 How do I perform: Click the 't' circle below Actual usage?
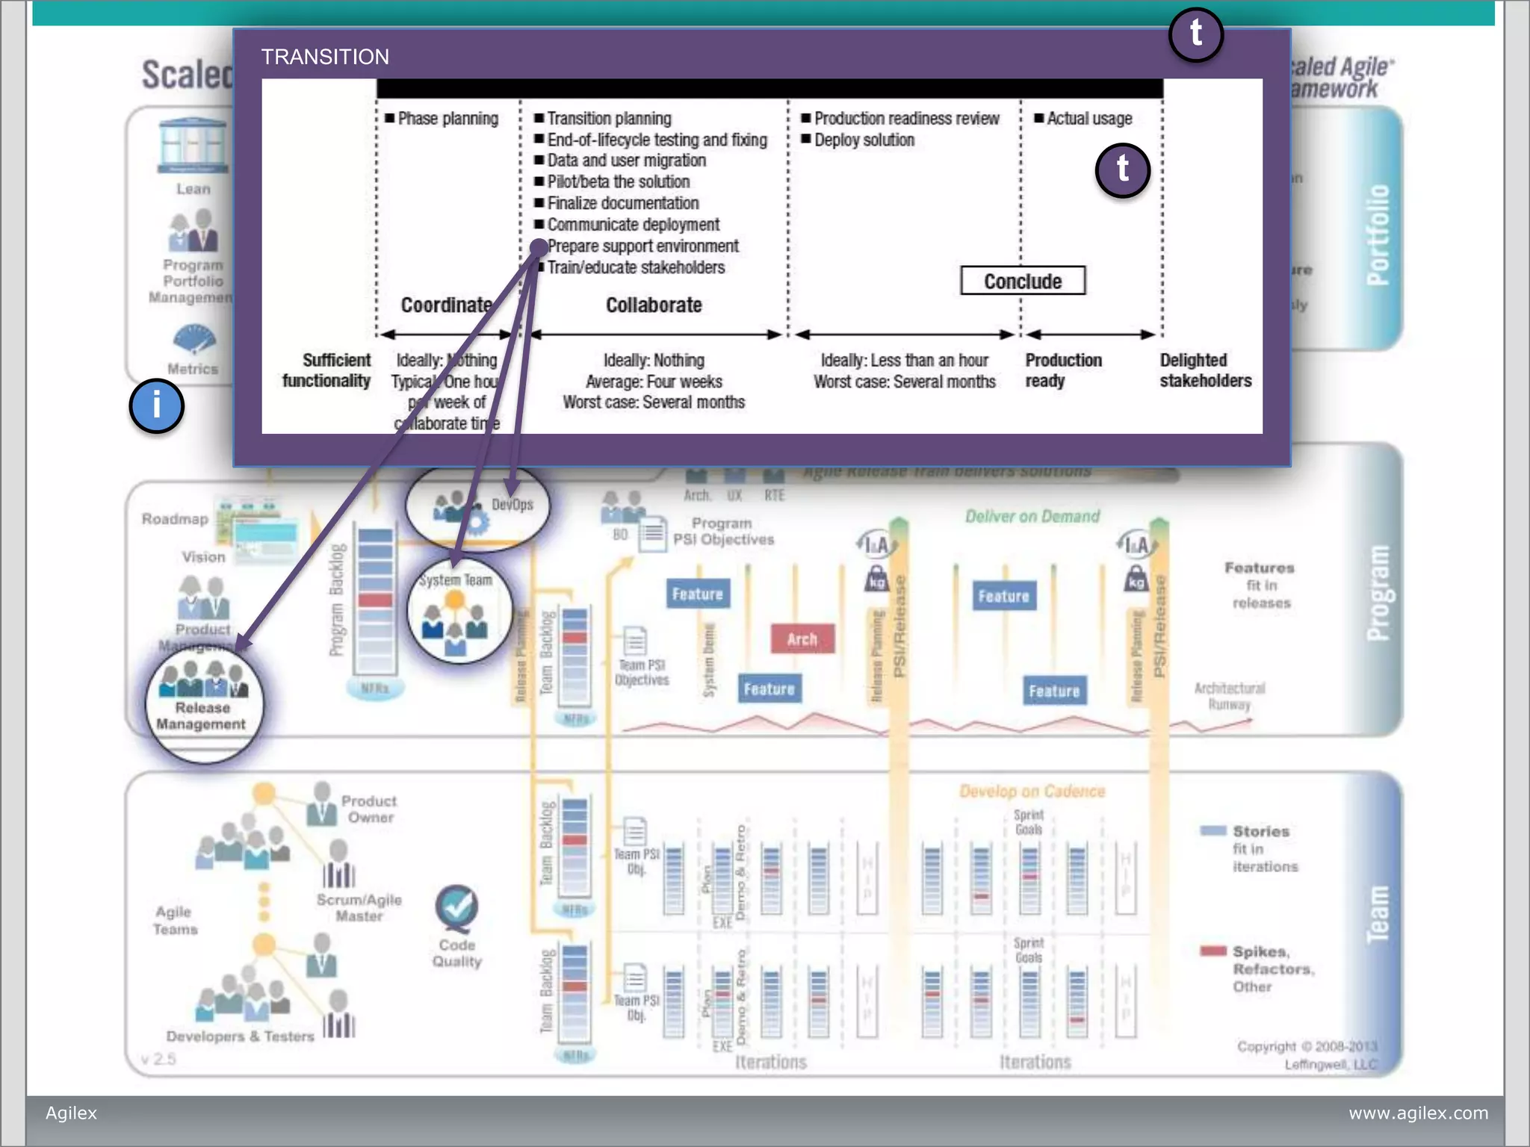coord(1122,170)
